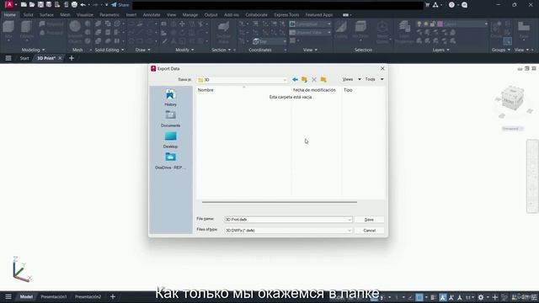This screenshot has height=303, width=539.
Task: Close the Export Data dialog
Action: [382, 69]
